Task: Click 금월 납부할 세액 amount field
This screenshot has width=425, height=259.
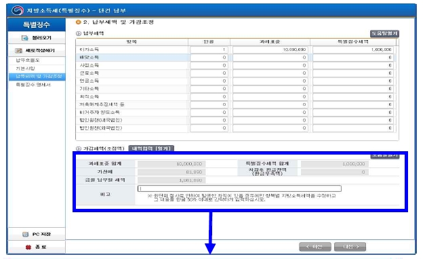Action: (171, 180)
